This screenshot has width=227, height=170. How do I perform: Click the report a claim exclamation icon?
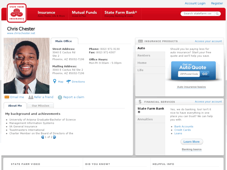[x=60, y=97]
